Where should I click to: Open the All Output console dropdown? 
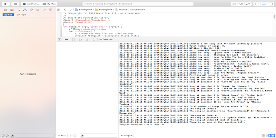tap(127, 136)
